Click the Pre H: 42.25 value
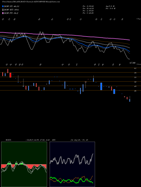Viewport: 141px width, 187px height. [x=89, y=8]
